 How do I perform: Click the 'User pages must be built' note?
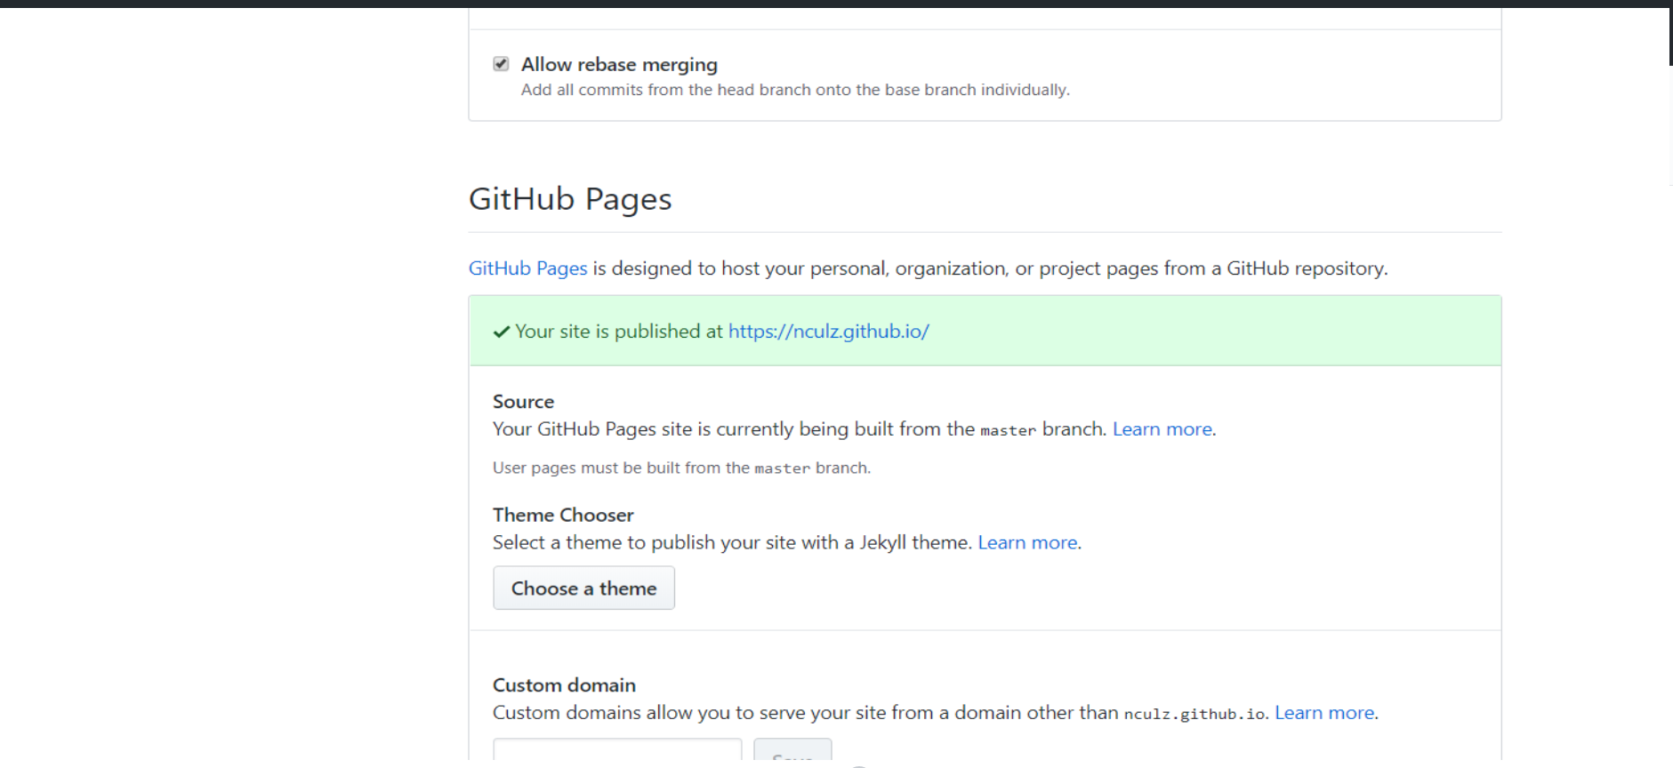[x=681, y=468]
